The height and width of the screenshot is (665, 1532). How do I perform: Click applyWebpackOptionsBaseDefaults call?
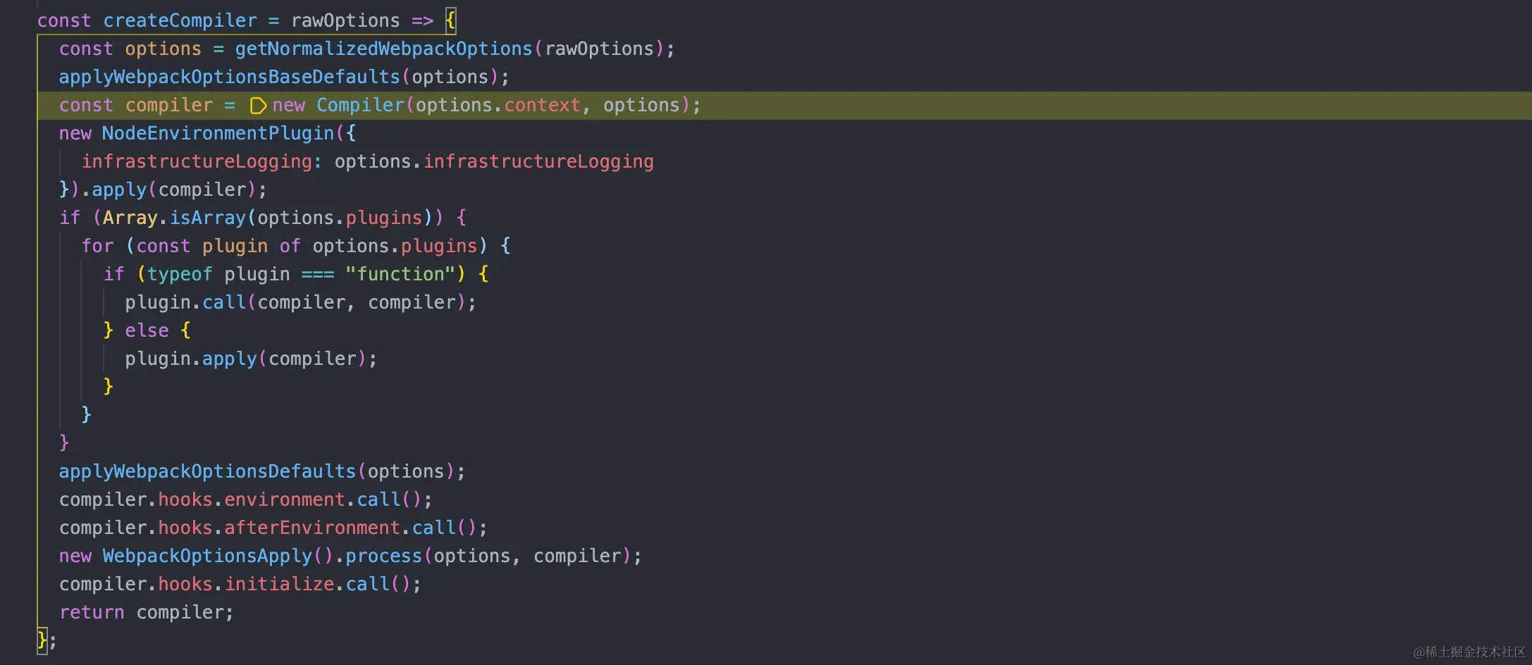point(229,77)
